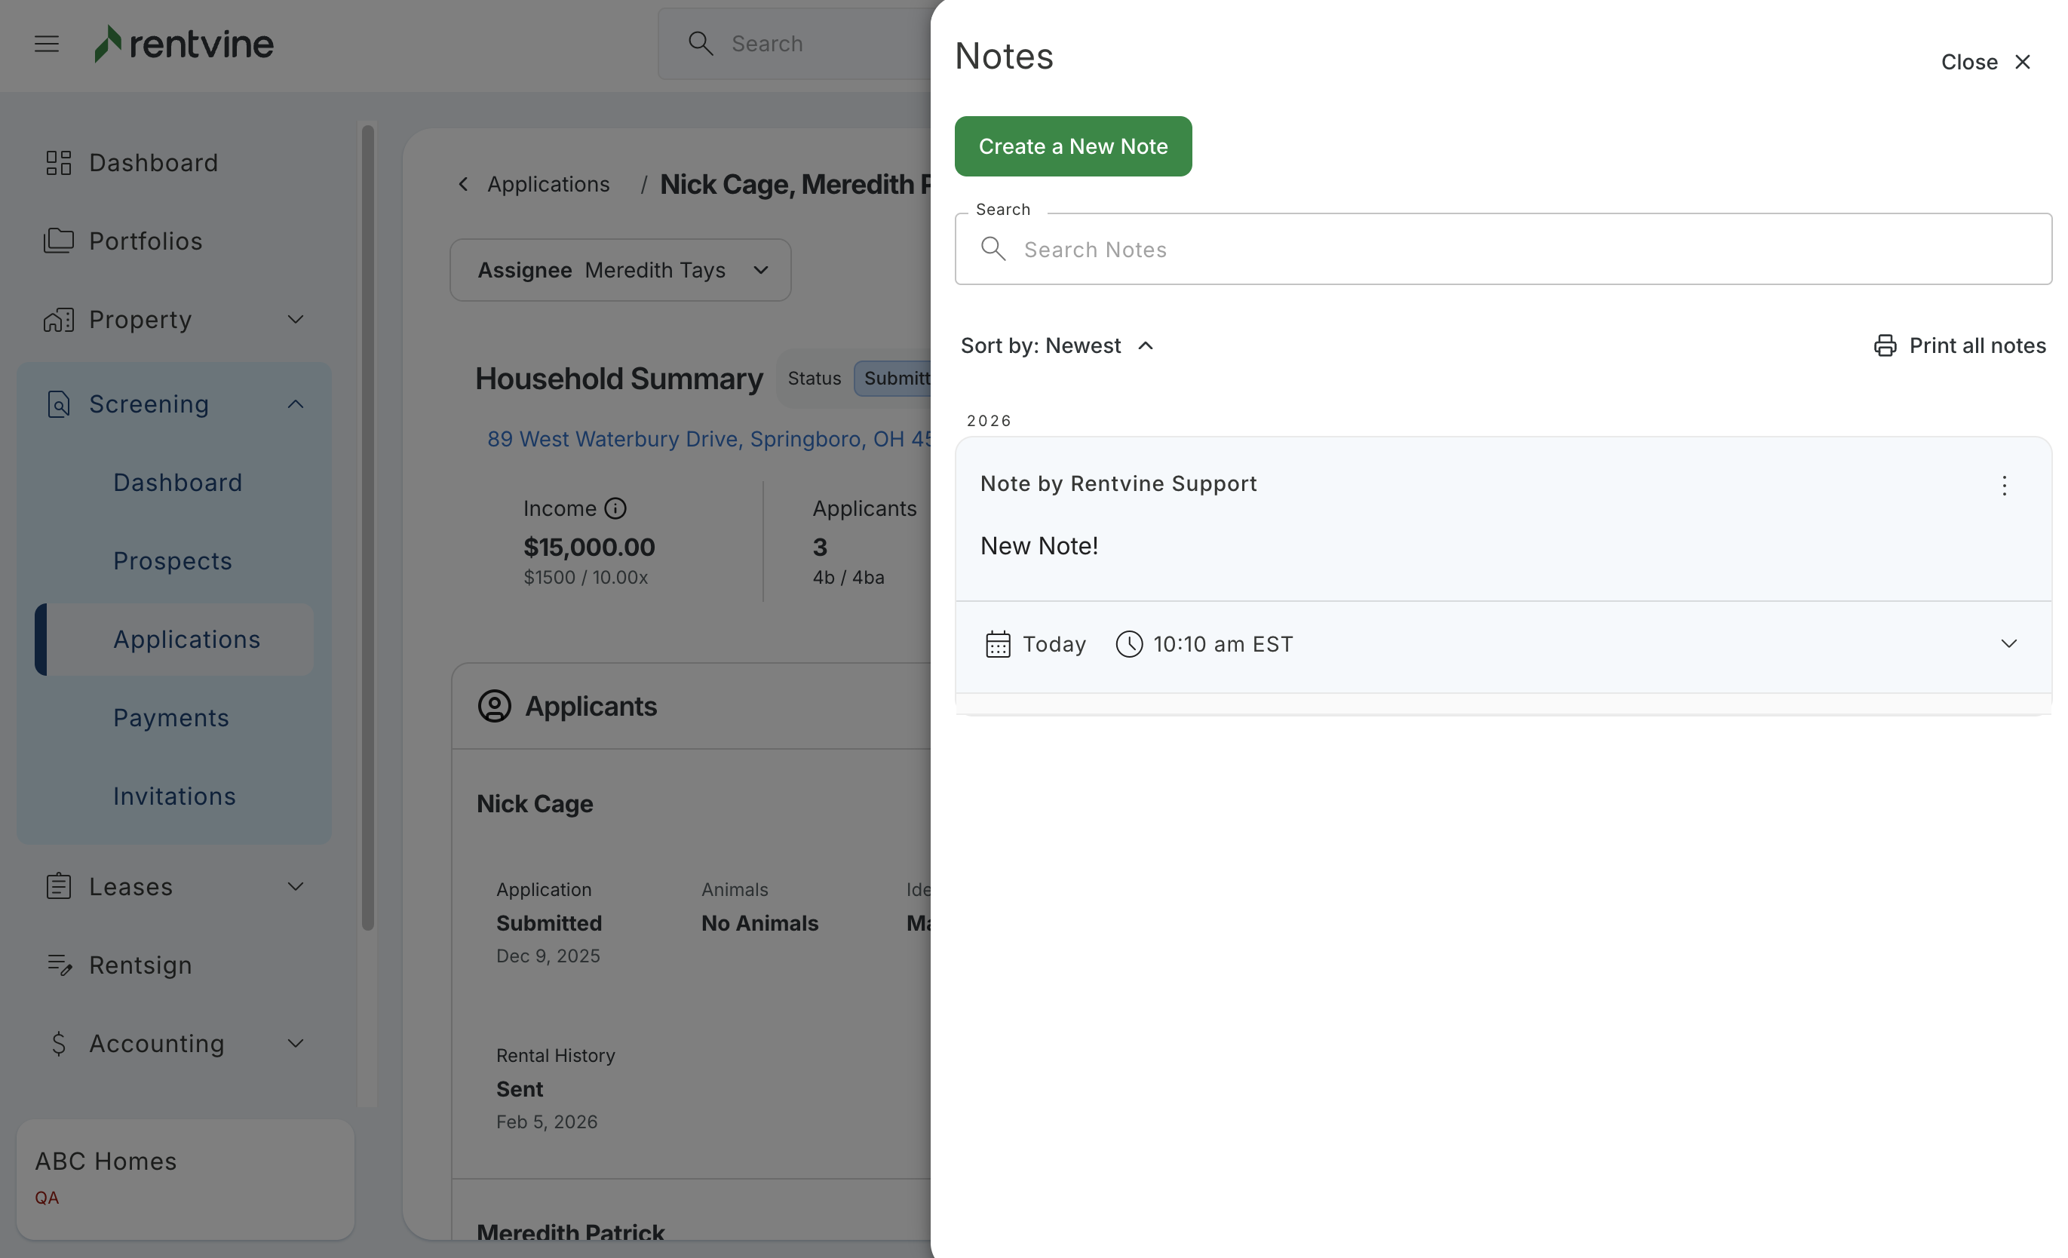Click the Income info icon
This screenshot has width=2068, height=1258.
coord(615,508)
